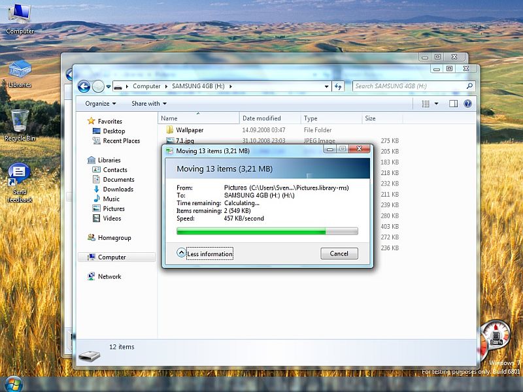Open the Share with menu
Viewport: 523px width, 392px height.
149,104
